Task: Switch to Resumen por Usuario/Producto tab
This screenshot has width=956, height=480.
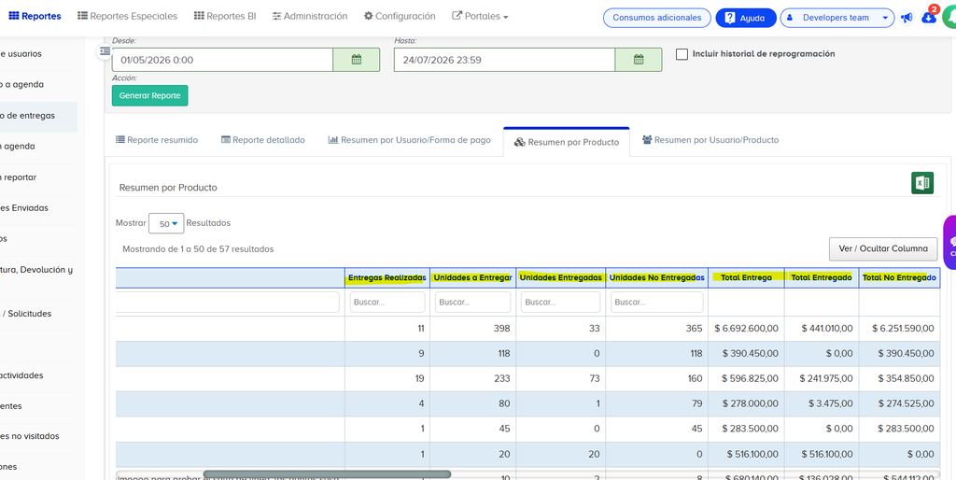Action: (710, 140)
